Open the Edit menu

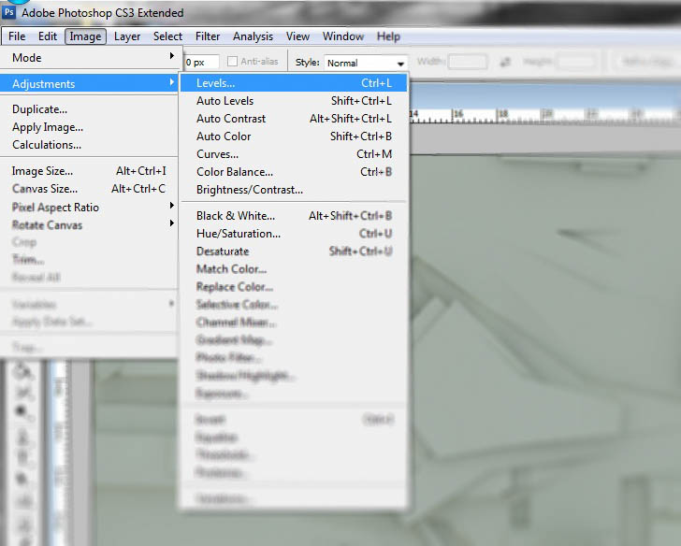click(x=48, y=36)
